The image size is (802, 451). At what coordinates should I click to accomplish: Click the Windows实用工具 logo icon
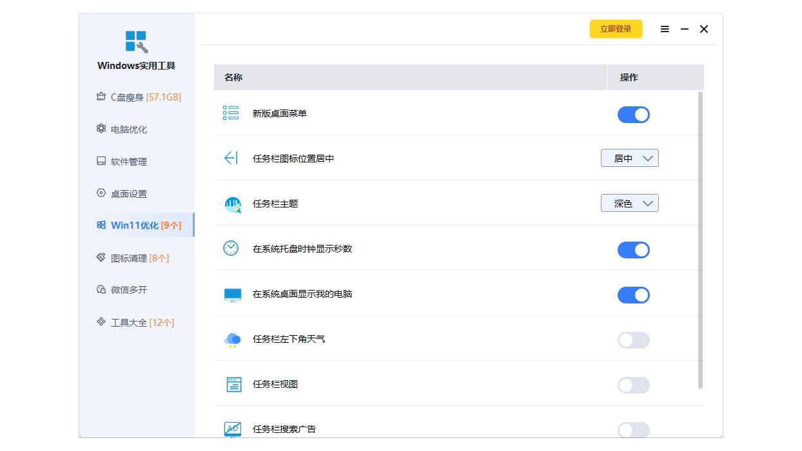tap(136, 41)
